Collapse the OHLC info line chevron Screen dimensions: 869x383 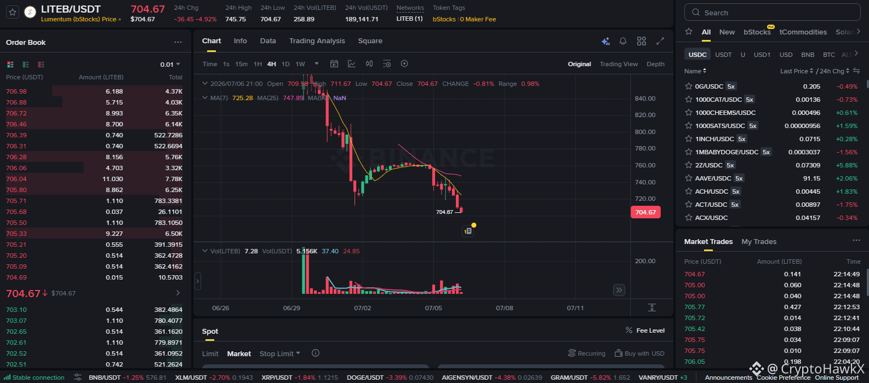tap(205, 84)
